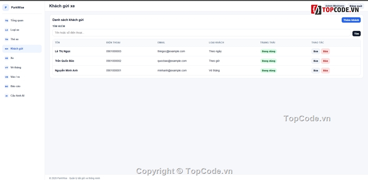Click the TÊN column header
The width and height of the screenshot is (368, 180).
coord(57,43)
